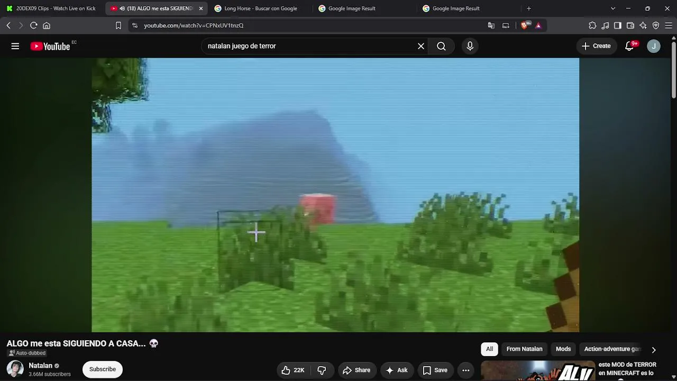Open a new browser tab
The image size is (677, 381).
(x=529, y=8)
